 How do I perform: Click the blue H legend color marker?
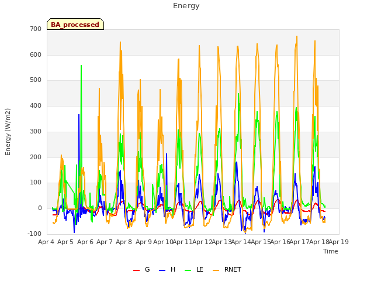162,270
